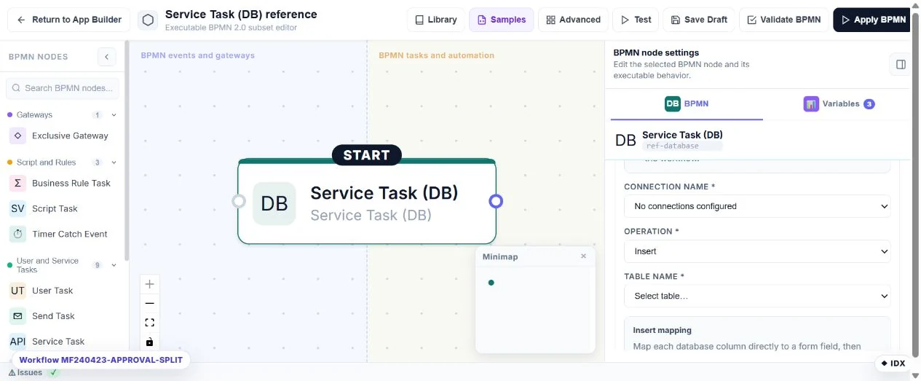Switch to the BPMN settings tab

[687, 103]
